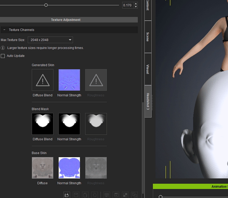Click the import-into-window icon in bottom toolbar
Viewport: 228px width, 198px height.
pyautogui.click(x=116, y=195)
